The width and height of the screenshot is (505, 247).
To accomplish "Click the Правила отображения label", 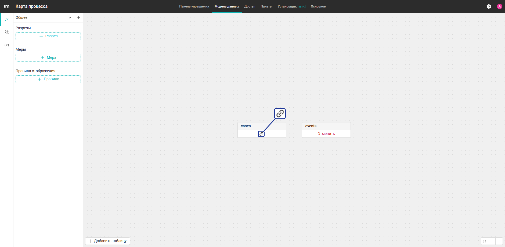I will [x=35, y=71].
